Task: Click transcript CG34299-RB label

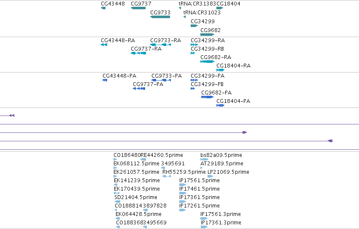Action: [207, 49]
